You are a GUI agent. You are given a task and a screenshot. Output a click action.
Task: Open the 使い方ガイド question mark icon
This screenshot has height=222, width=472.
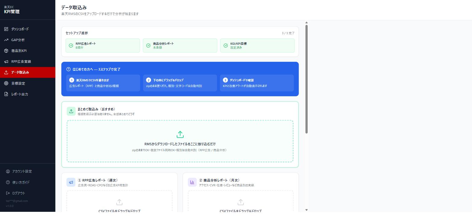tap(8, 182)
